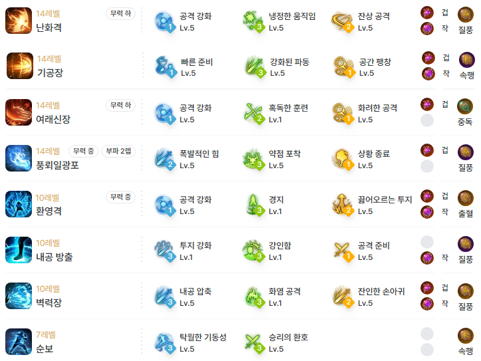
Task: Click the 잔인한 손아귀 tripod label
Action: (381, 291)
